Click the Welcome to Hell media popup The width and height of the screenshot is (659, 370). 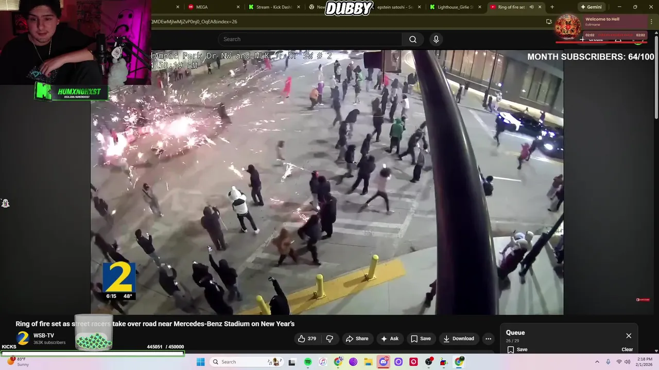(x=601, y=28)
